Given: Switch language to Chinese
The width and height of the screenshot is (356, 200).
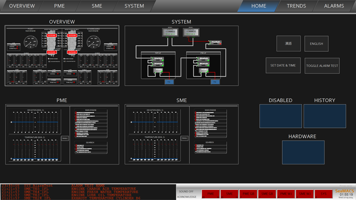Looking at the screenshot, I should tap(288, 44).
